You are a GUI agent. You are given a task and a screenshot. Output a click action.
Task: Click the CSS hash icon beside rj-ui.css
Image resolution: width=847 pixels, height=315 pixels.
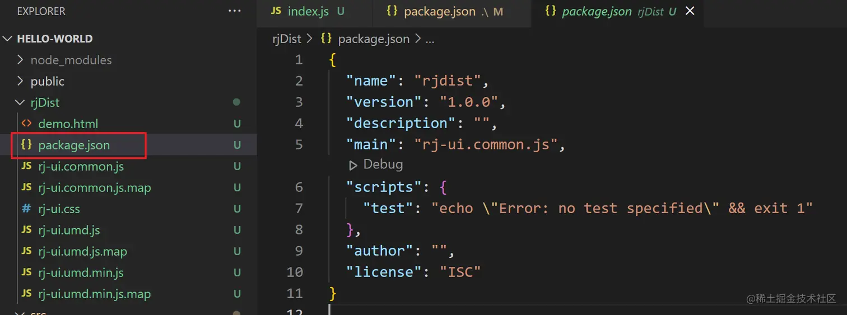[x=26, y=209]
